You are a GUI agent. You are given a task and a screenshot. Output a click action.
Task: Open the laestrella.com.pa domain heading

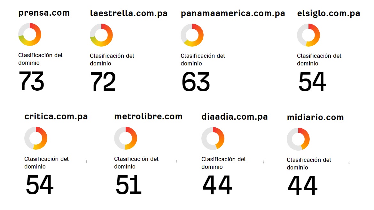pyautogui.click(x=129, y=13)
